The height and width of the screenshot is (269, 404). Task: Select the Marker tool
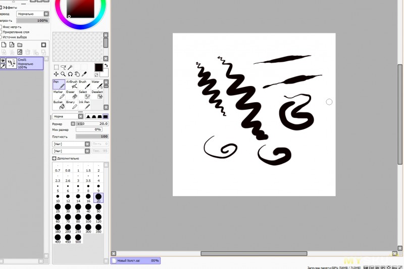pyautogui.click(x=59, y=95)
